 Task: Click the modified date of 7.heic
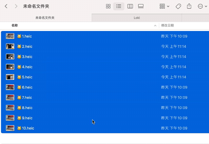click(x=174, y=98)
